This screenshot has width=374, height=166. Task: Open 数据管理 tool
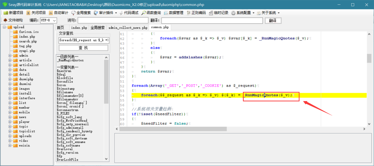pos(174,13)
